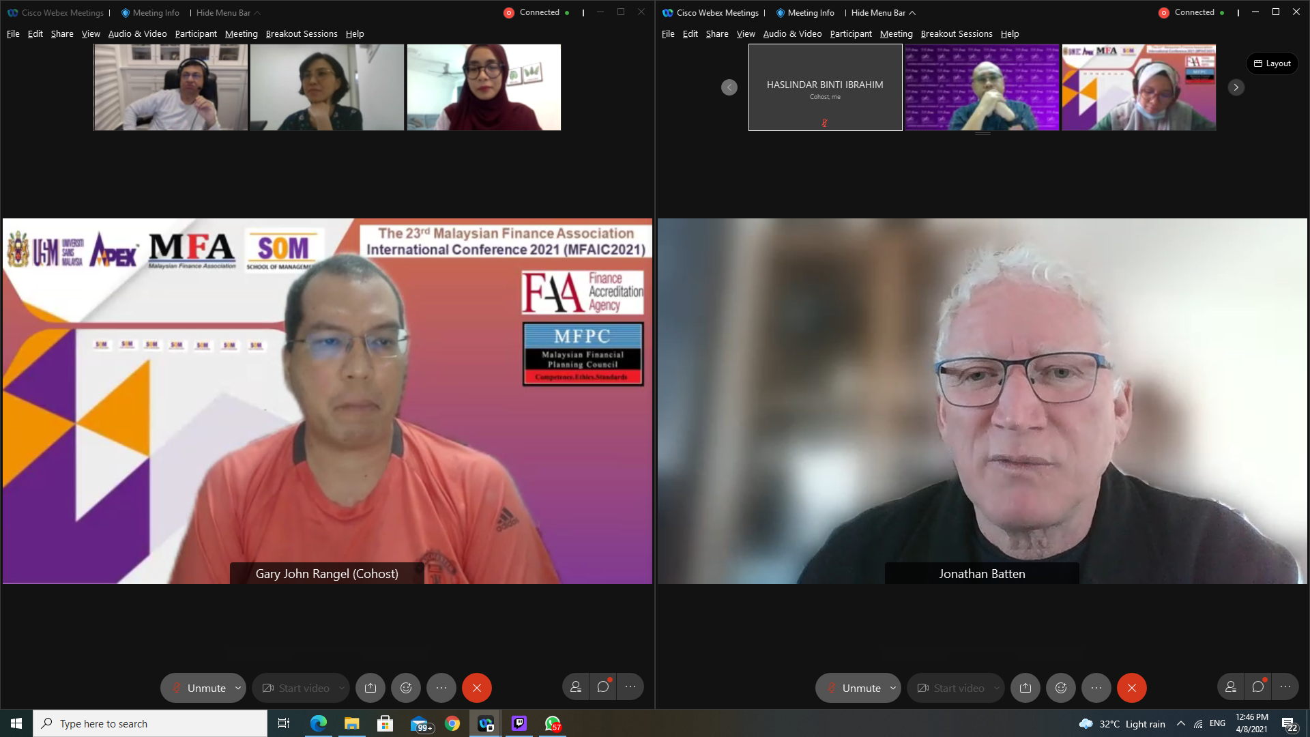Open participants panel in right window
The image size is (1310, 737).
1231,687
